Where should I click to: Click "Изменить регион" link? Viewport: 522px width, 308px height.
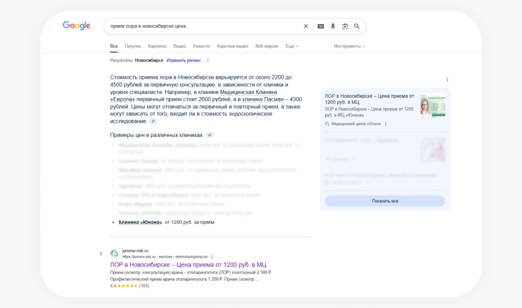[x=183, y=61]
